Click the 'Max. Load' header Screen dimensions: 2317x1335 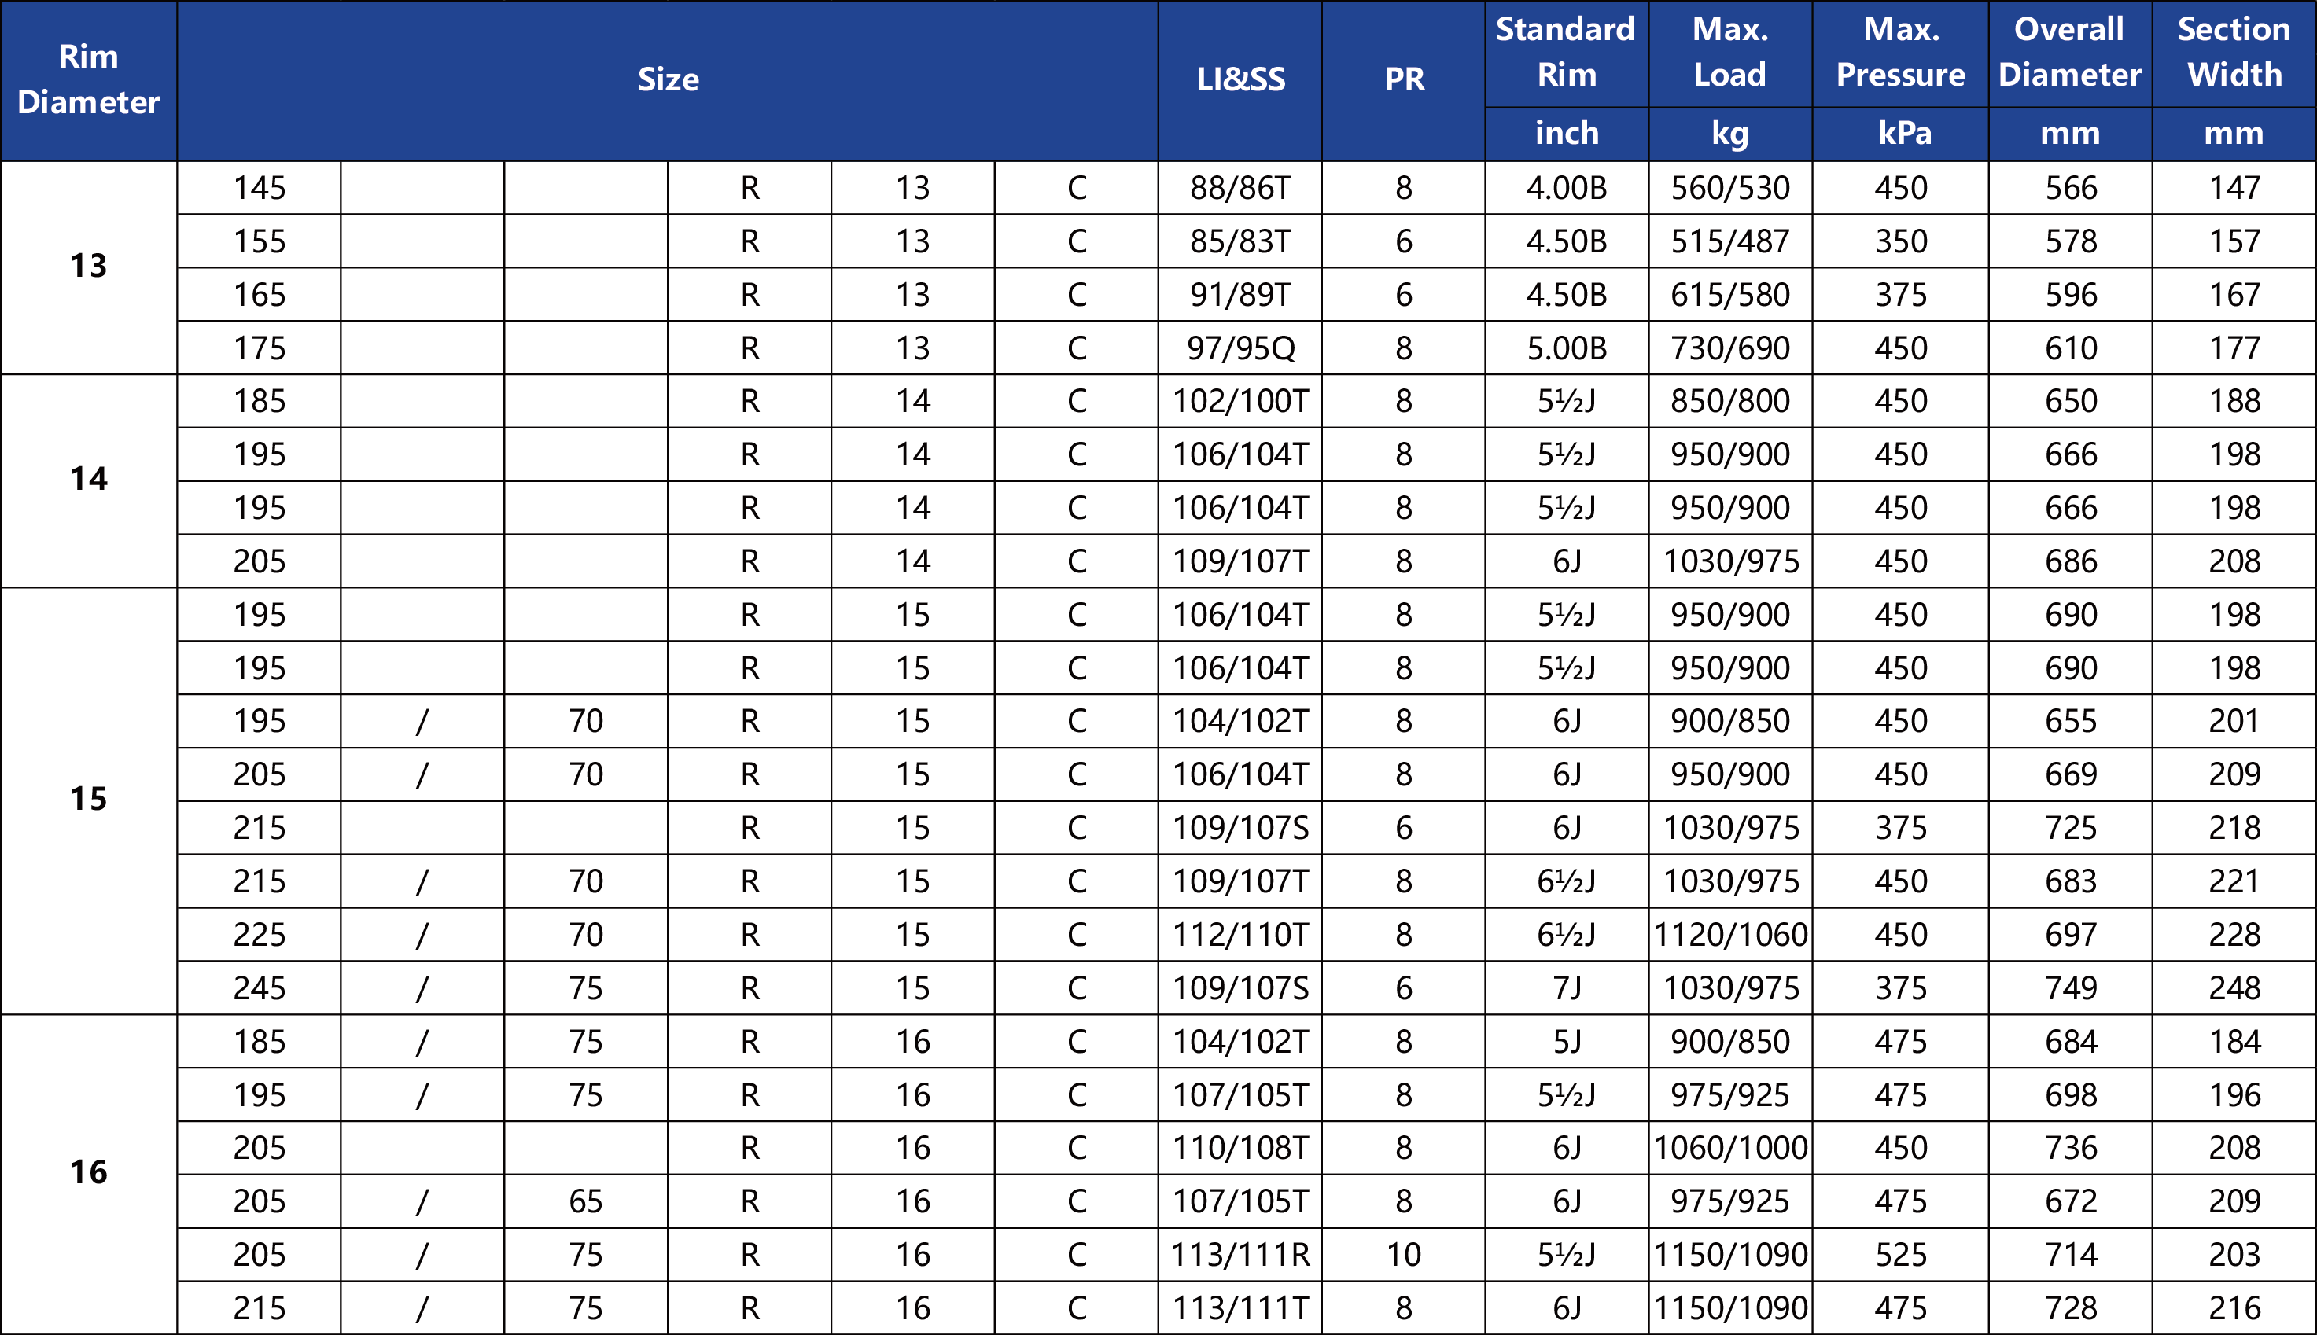click(x=1730, y=53)
